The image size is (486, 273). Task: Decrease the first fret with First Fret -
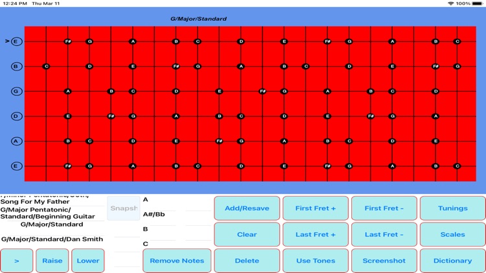pos(384,208)
